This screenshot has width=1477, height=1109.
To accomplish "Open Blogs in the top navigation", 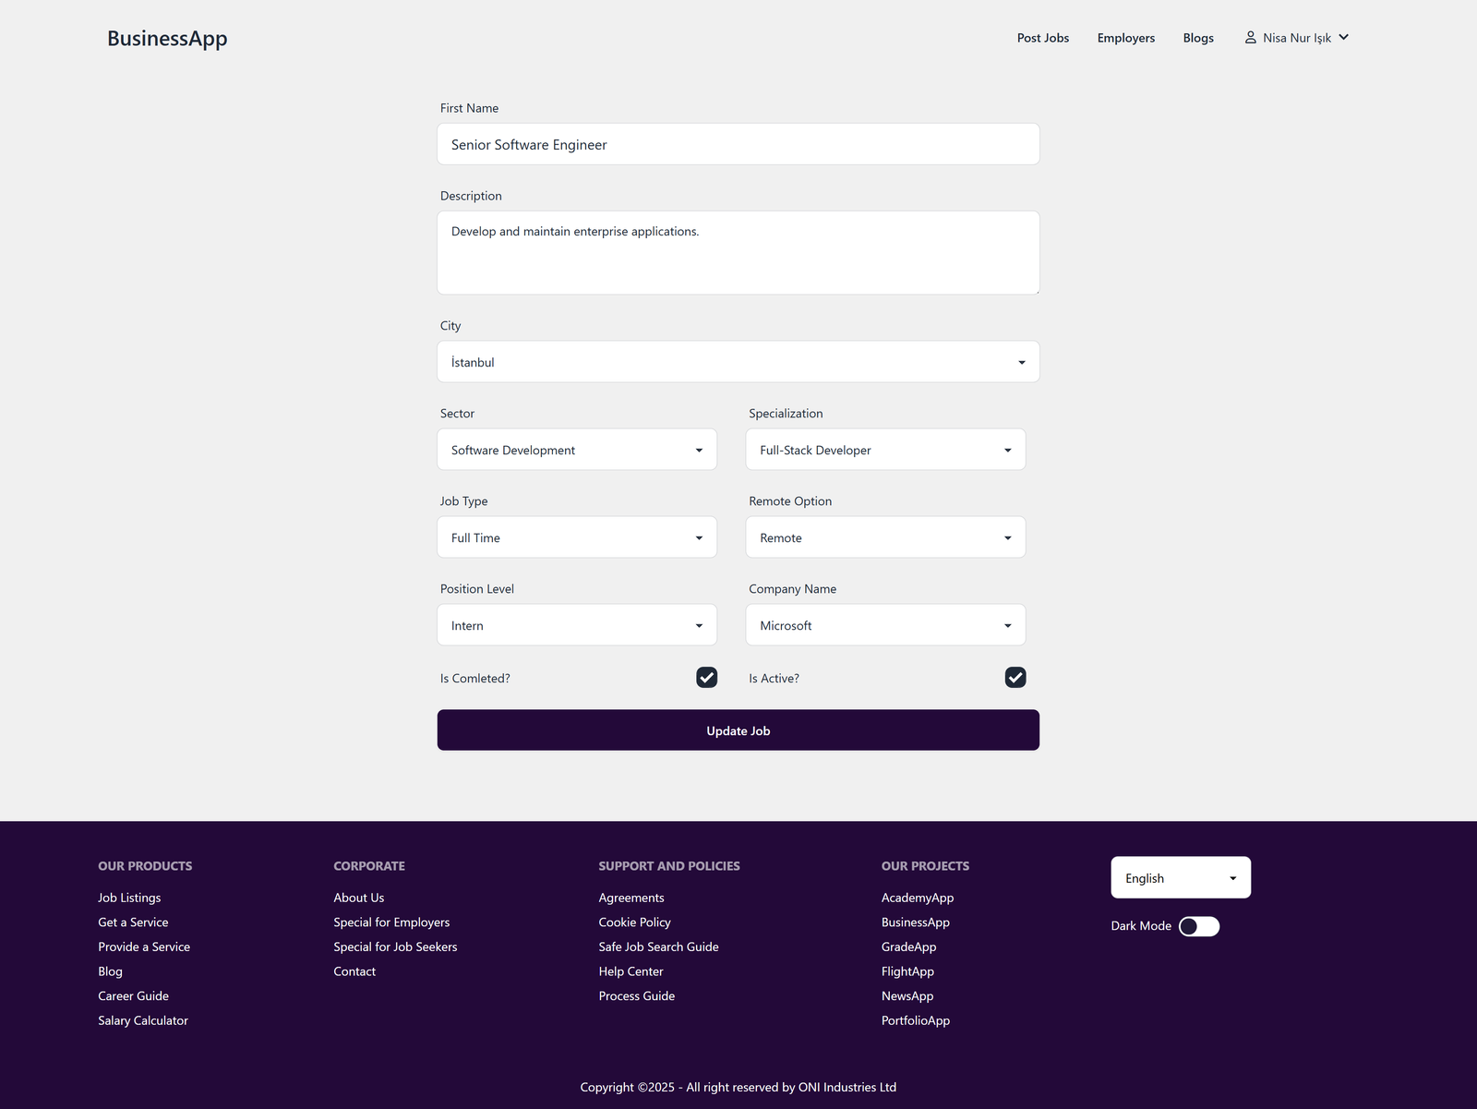I will click(1197, 38).
